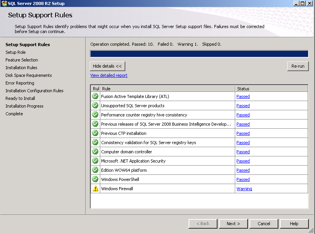Select the Previous CTP installation rule name
Screen dimensions: 315x234
(x=123, y=133)
